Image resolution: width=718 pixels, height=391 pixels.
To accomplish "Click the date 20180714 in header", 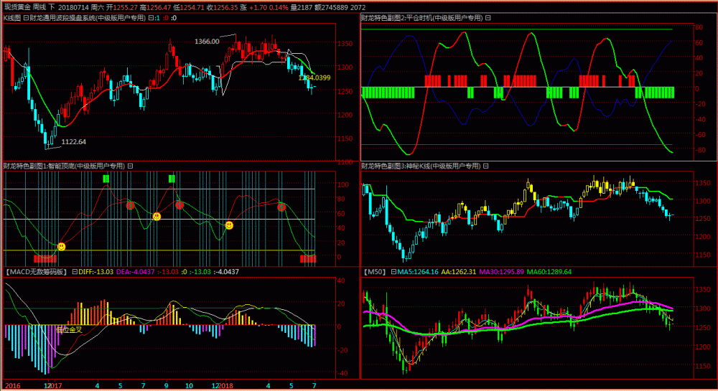I will 73,7.
